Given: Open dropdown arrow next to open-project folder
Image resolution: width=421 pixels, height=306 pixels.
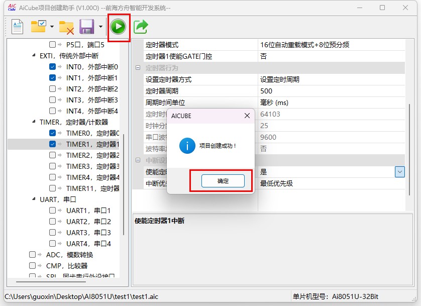Looking at the screenshot, I should 52,27.
